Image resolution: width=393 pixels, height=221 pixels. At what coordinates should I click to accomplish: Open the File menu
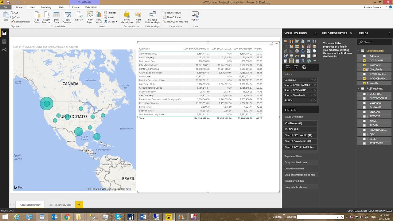tap(6, 7)
